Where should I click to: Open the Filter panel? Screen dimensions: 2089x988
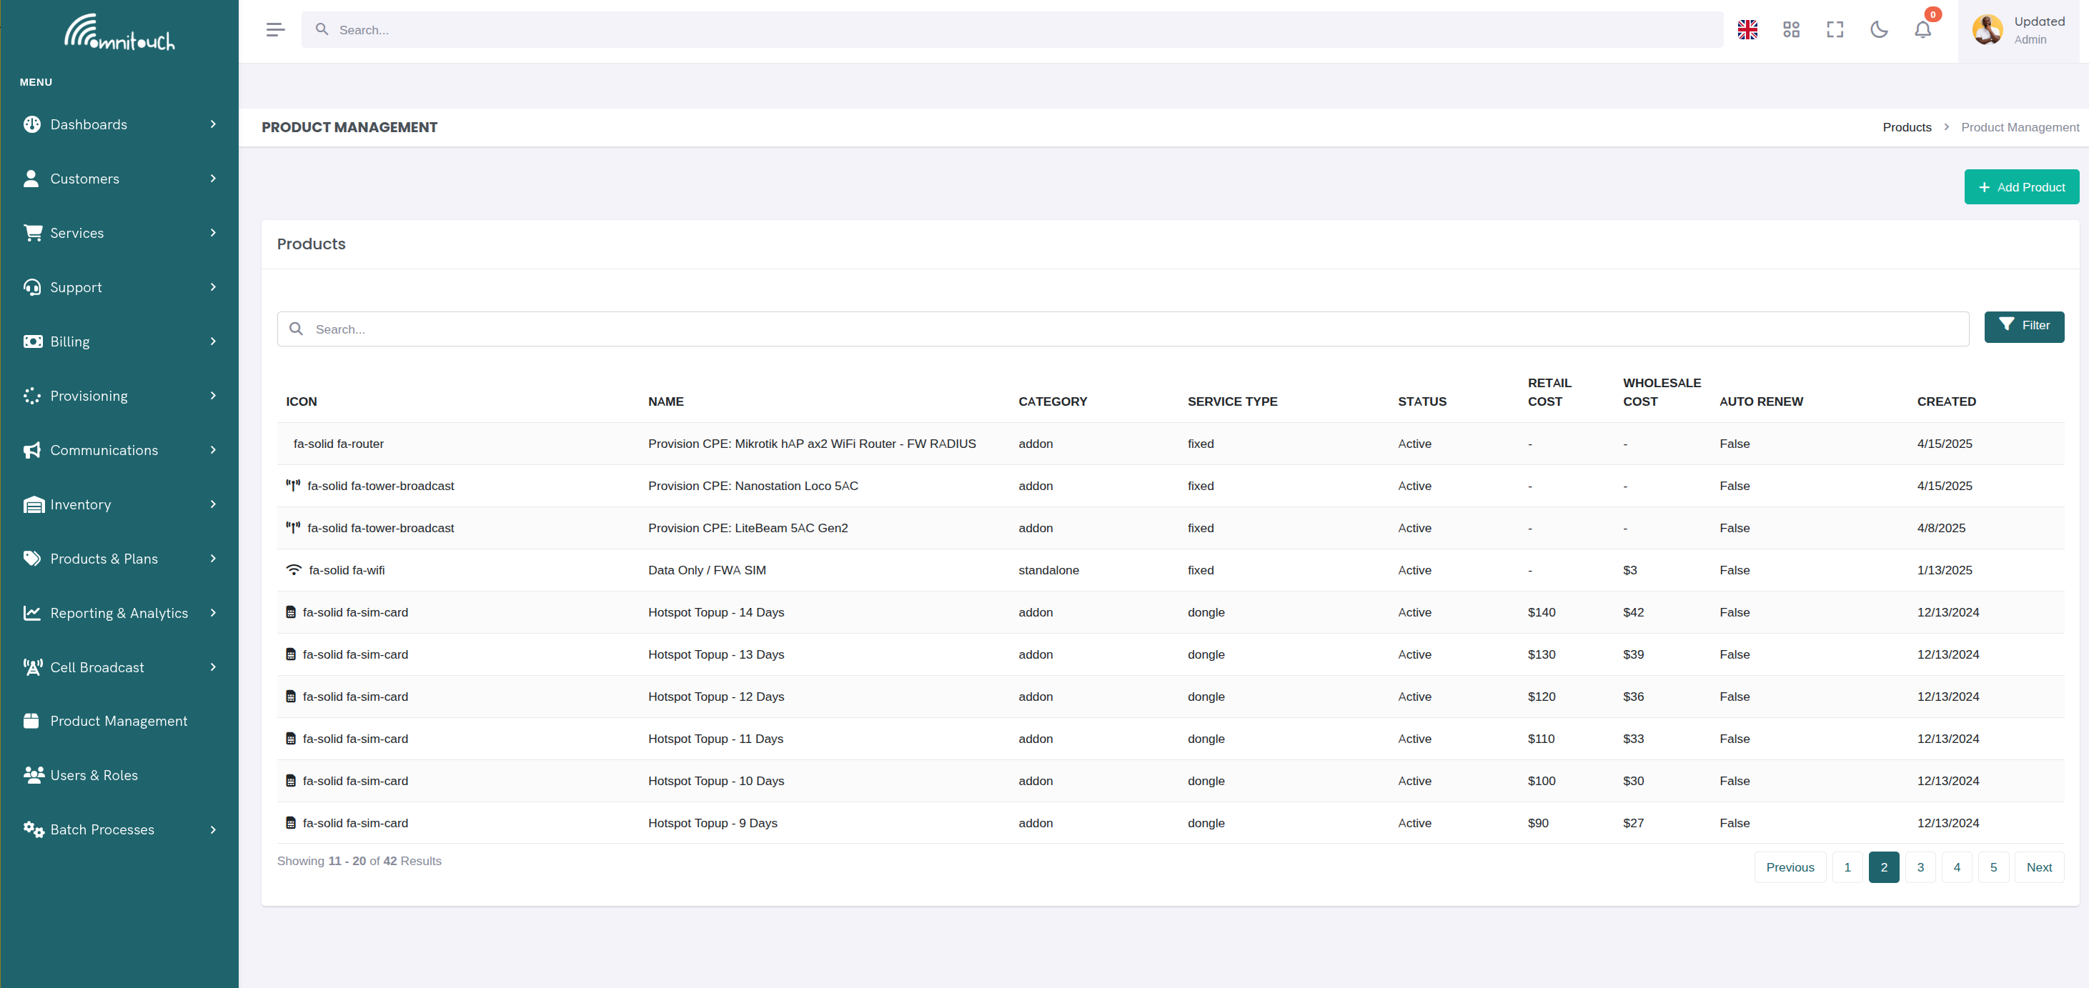(2024, 326)
